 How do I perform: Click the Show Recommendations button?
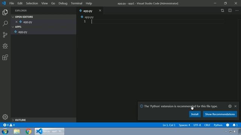click(x=220, y=114)
